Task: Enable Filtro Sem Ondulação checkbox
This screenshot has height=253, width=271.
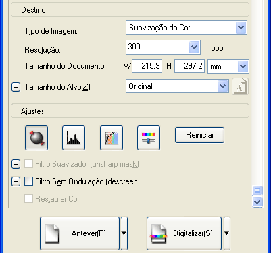Action: [28, 181]
